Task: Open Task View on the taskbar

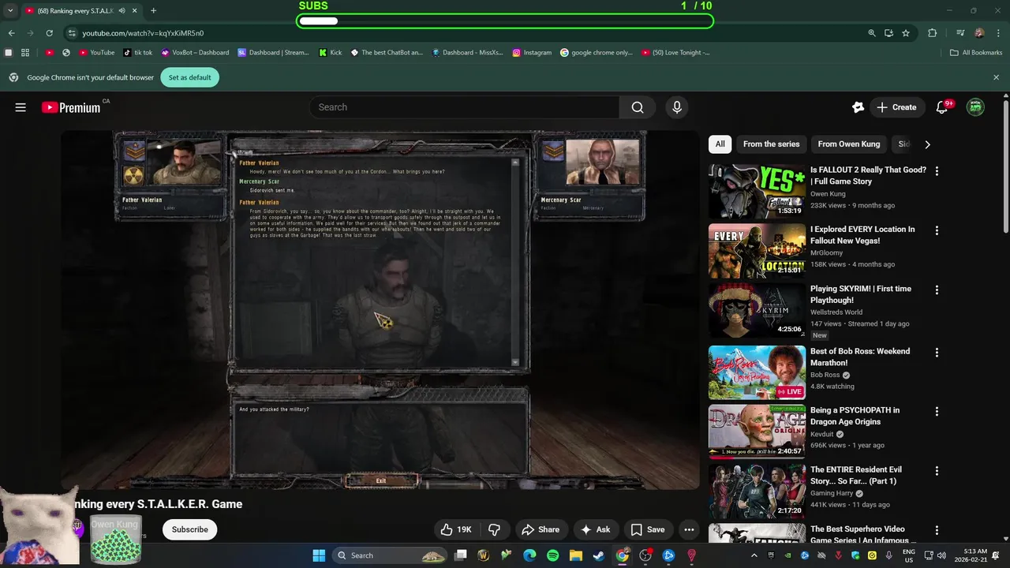Action: coord(461,555)
